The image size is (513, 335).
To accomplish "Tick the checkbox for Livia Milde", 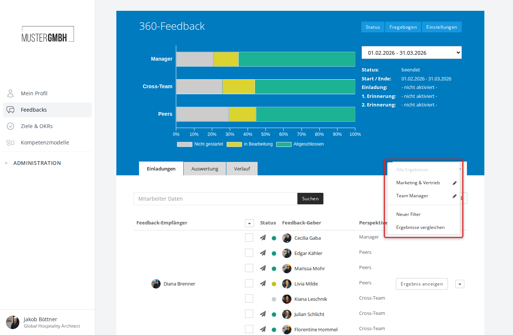I will coord(249,283).
